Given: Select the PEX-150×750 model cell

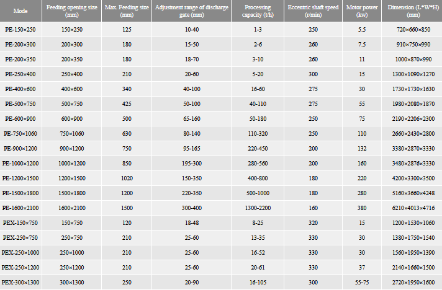Looking at the screenshot, I should coord(19,224).
